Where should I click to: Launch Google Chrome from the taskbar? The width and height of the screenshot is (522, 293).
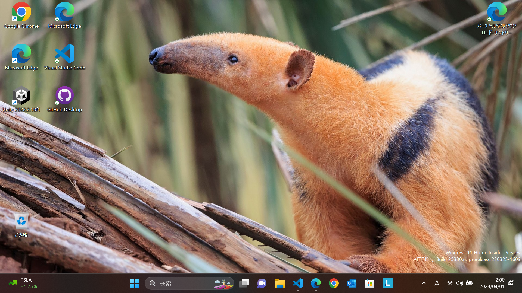pos(334,283)
